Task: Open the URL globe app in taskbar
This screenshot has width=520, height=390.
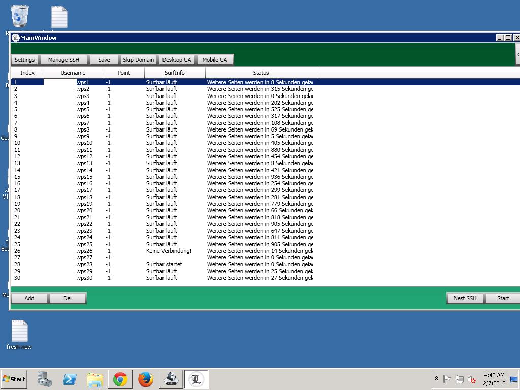Action: point(171,379)
